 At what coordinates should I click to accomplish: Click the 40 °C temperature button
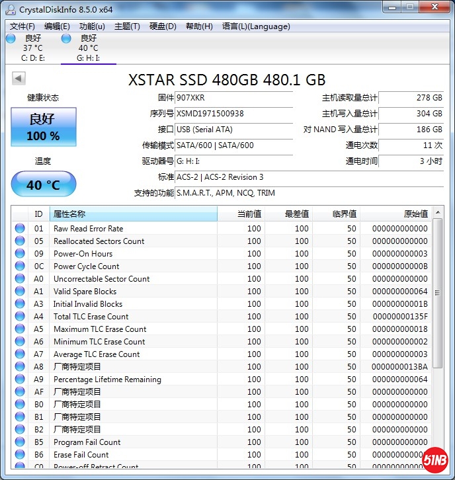tap(44, 184)
